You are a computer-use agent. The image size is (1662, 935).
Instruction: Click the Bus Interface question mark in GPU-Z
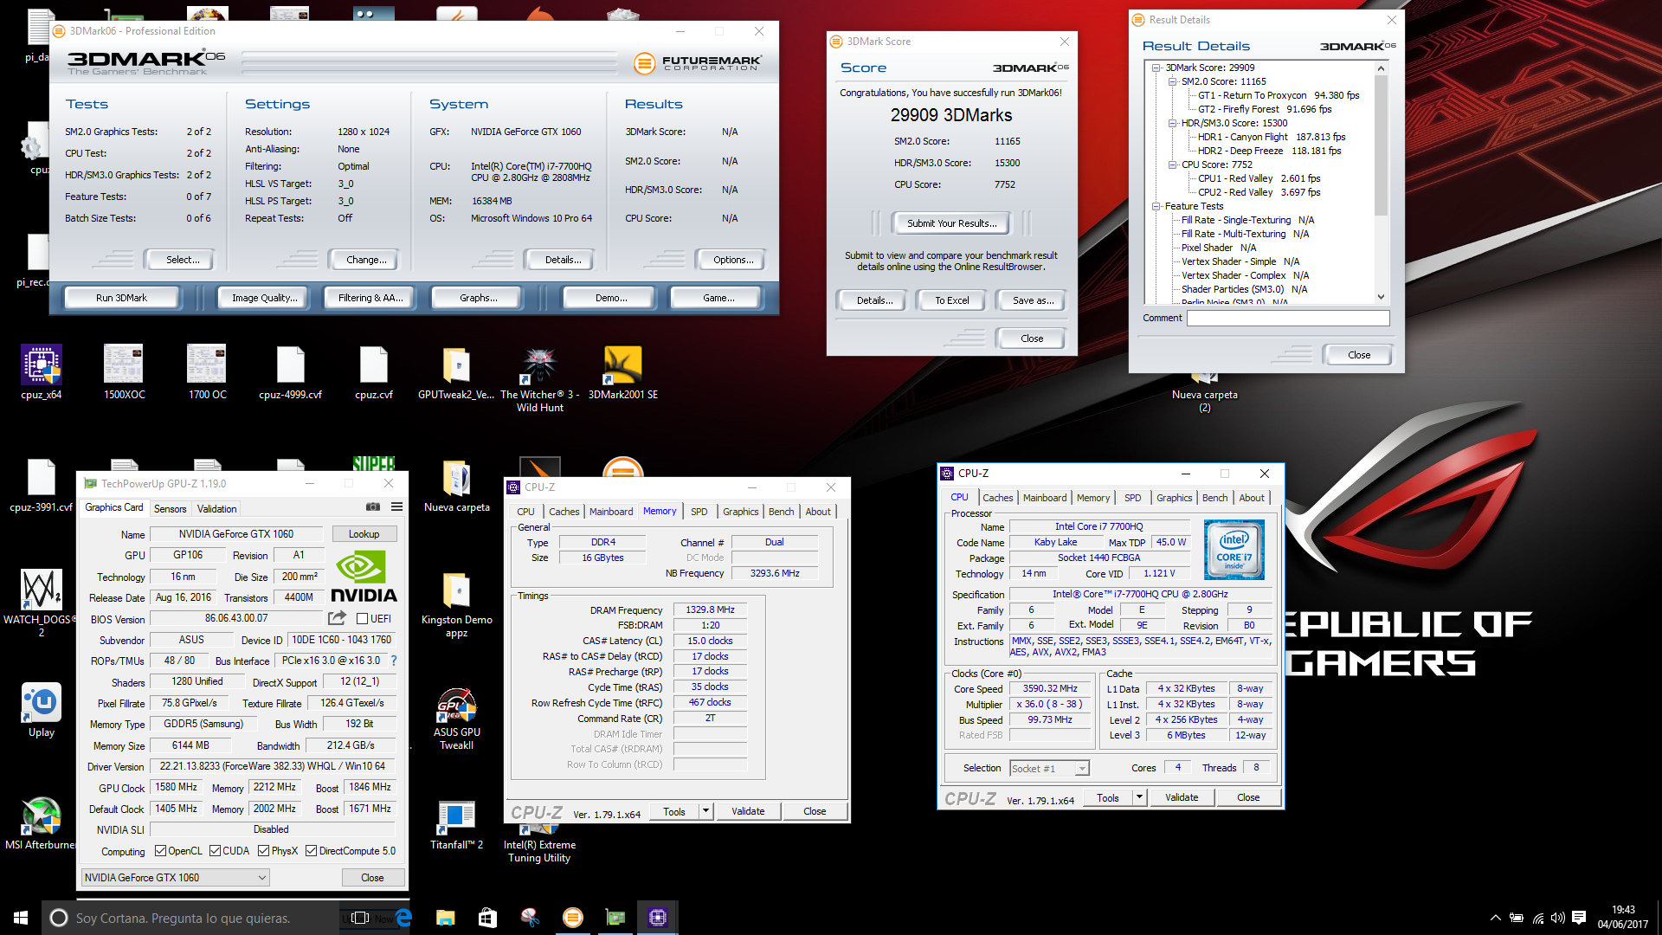[x=394, y=661]
